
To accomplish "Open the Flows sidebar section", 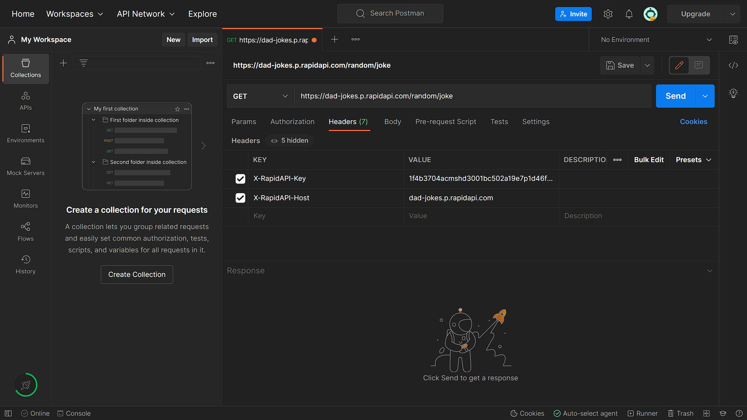I will point(26,232).
